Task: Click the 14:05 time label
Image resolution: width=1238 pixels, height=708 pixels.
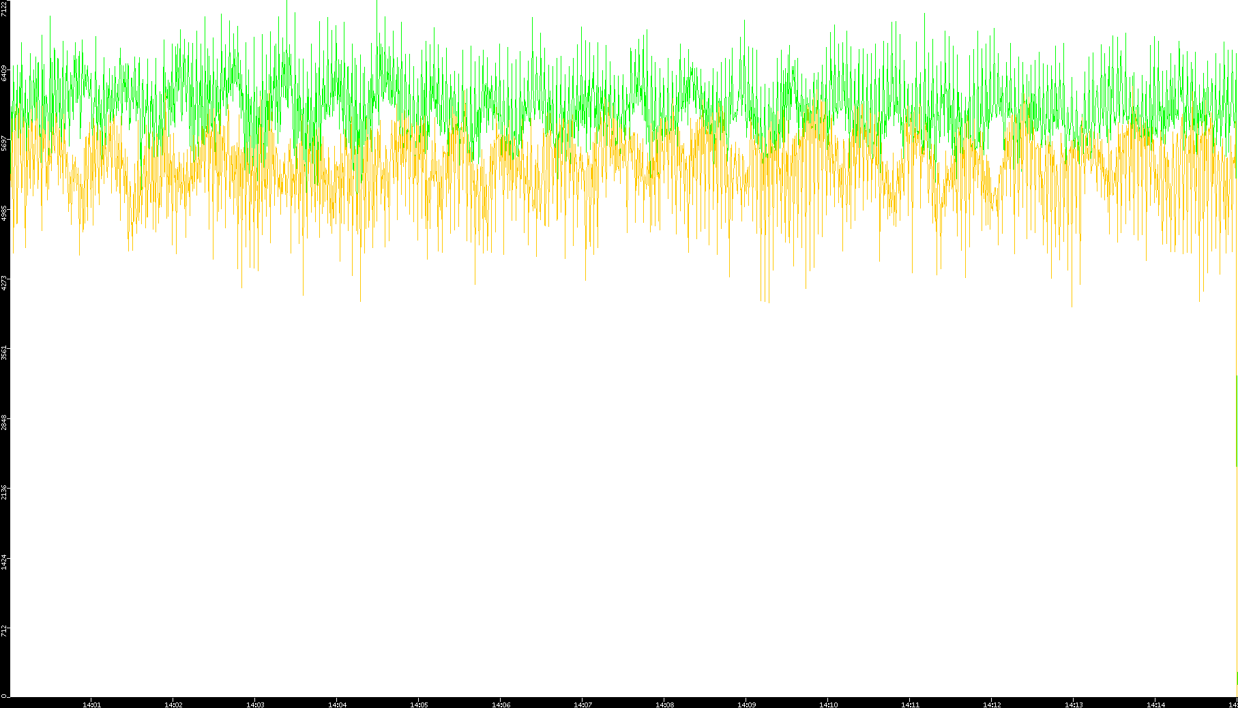Action: click(x=419, y=705)
